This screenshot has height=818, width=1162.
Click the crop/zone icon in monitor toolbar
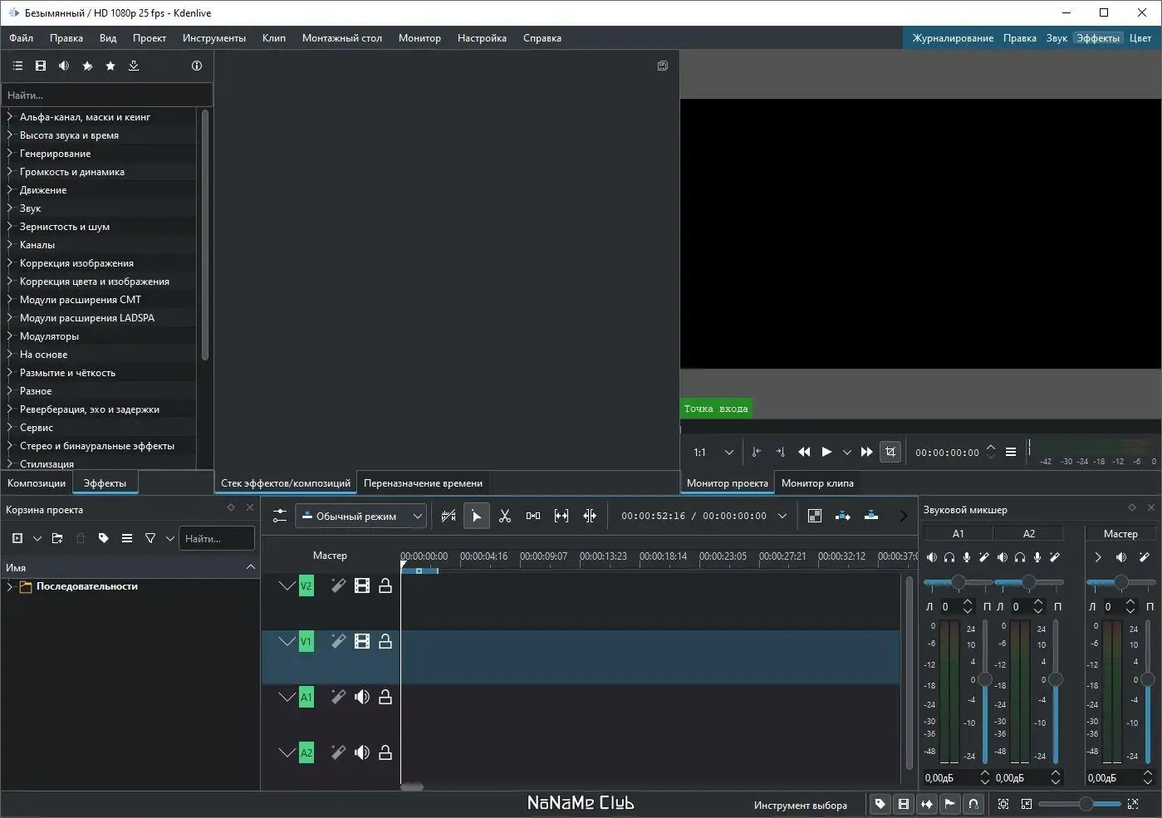coord(890,452)
